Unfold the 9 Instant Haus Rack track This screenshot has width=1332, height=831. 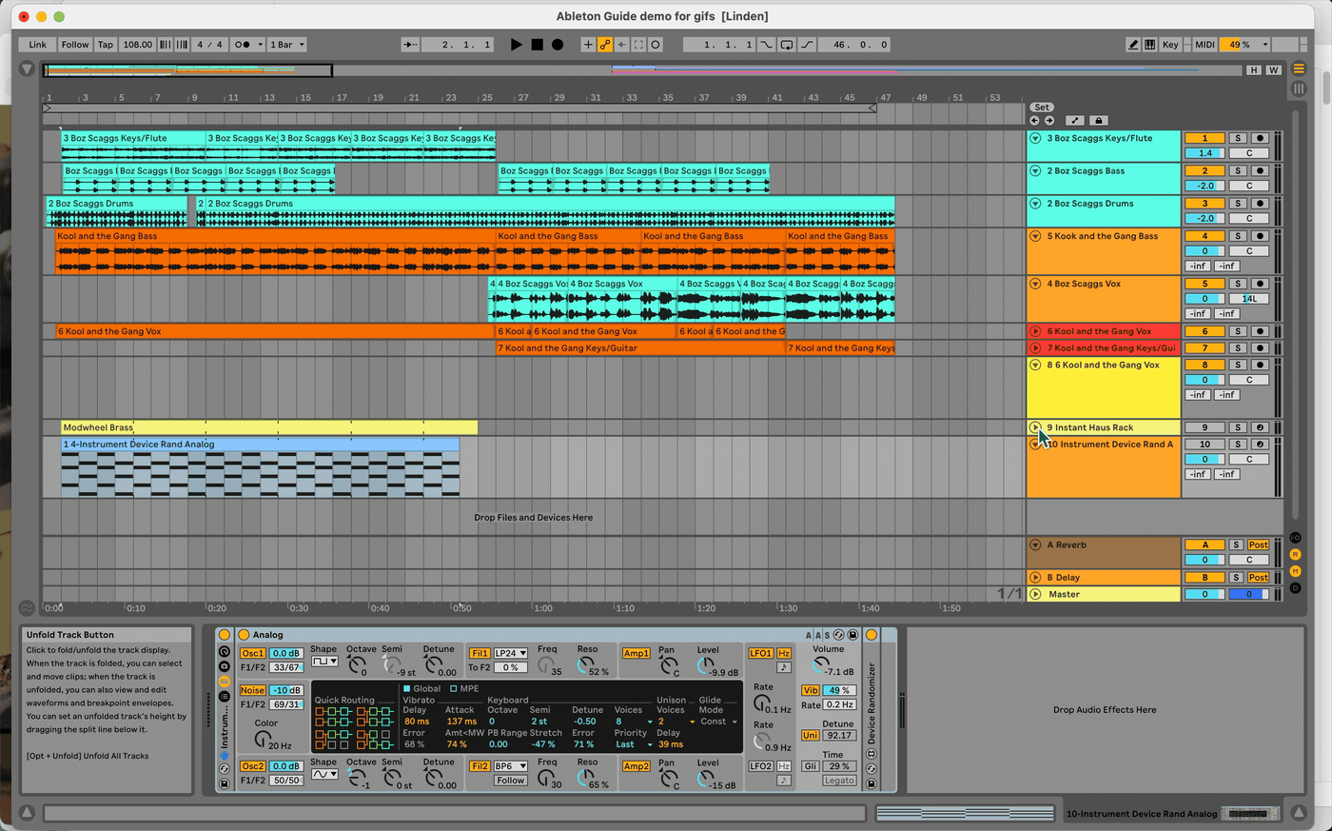(x=1035, y=427)
